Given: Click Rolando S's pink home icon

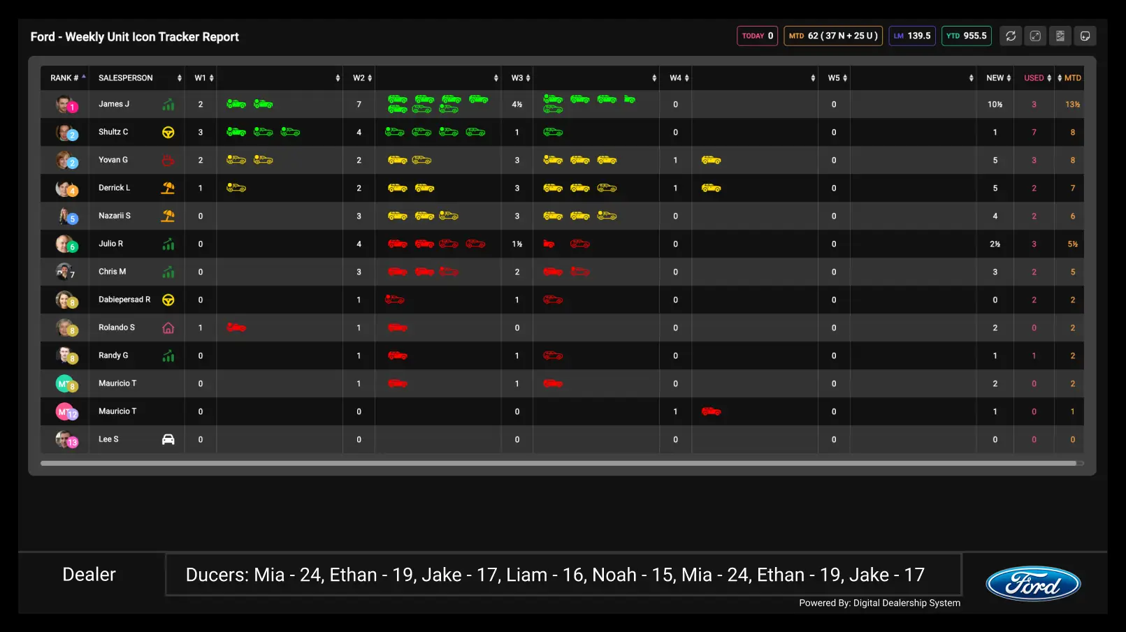Looking at the screenshot, I should [168, 328].
